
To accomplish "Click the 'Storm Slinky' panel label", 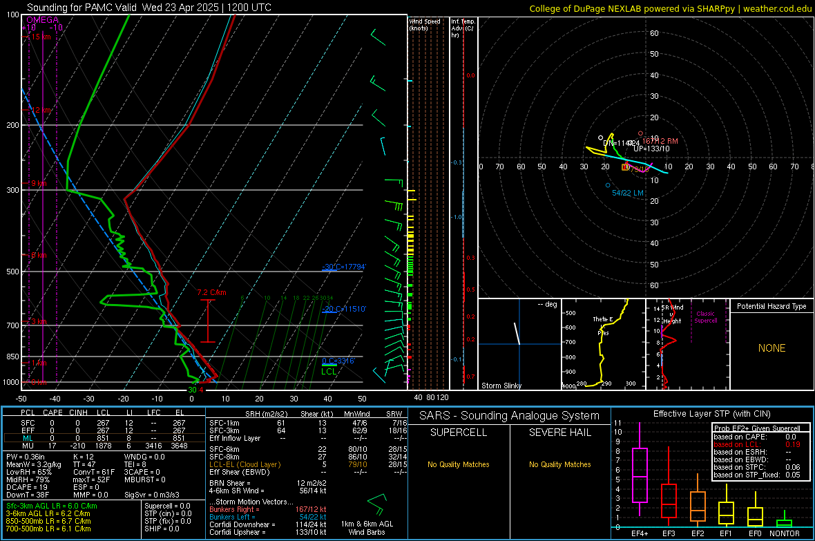I will coord(501,386).
